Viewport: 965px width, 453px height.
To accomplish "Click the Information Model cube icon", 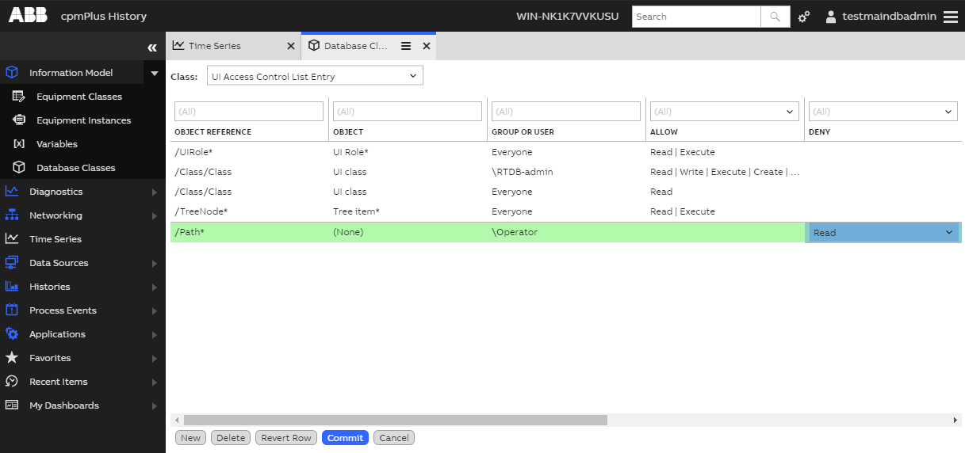I will (12, 72).
